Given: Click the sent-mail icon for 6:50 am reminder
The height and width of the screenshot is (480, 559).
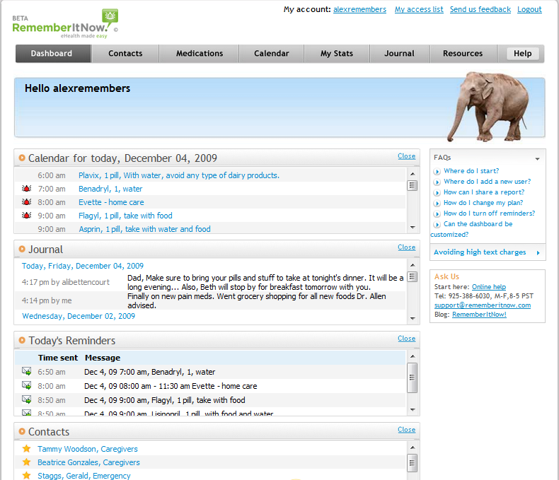Looking at the screenshot, I should click(26, 371).
